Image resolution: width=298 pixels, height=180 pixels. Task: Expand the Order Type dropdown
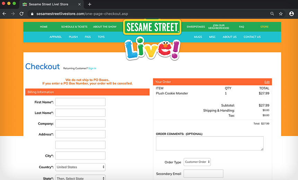(x=197, y=162)
